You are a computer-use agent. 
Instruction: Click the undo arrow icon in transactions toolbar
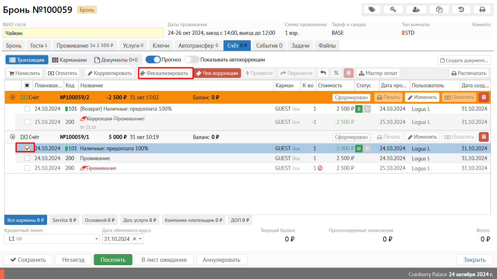(x=323, y=73)
